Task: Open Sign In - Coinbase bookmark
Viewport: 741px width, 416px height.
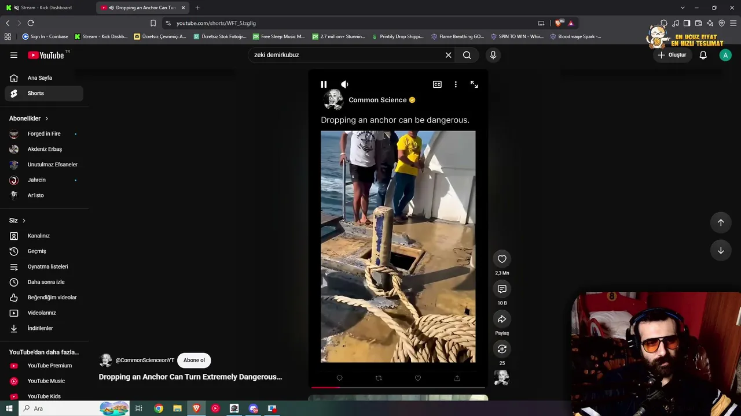Action: click(x=45, y=36)
